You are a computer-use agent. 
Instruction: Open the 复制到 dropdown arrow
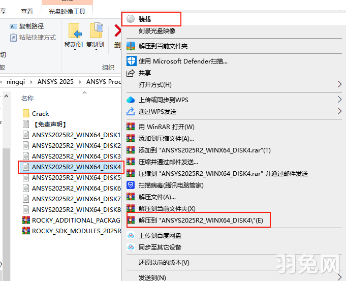click(x=96, y=50)
